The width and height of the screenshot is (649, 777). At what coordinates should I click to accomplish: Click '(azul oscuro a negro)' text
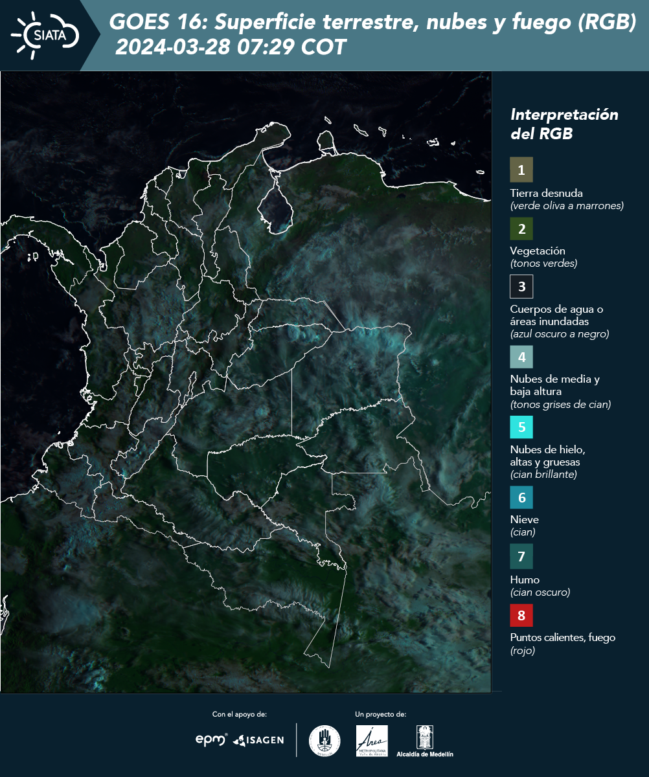coord(560,334)
